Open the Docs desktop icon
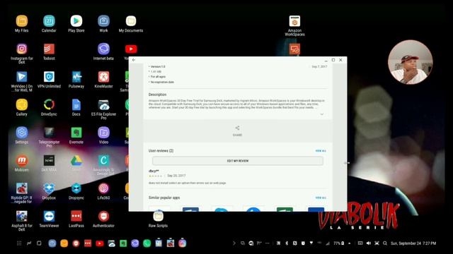Screen dimensions: 453x254 point(76,105)
